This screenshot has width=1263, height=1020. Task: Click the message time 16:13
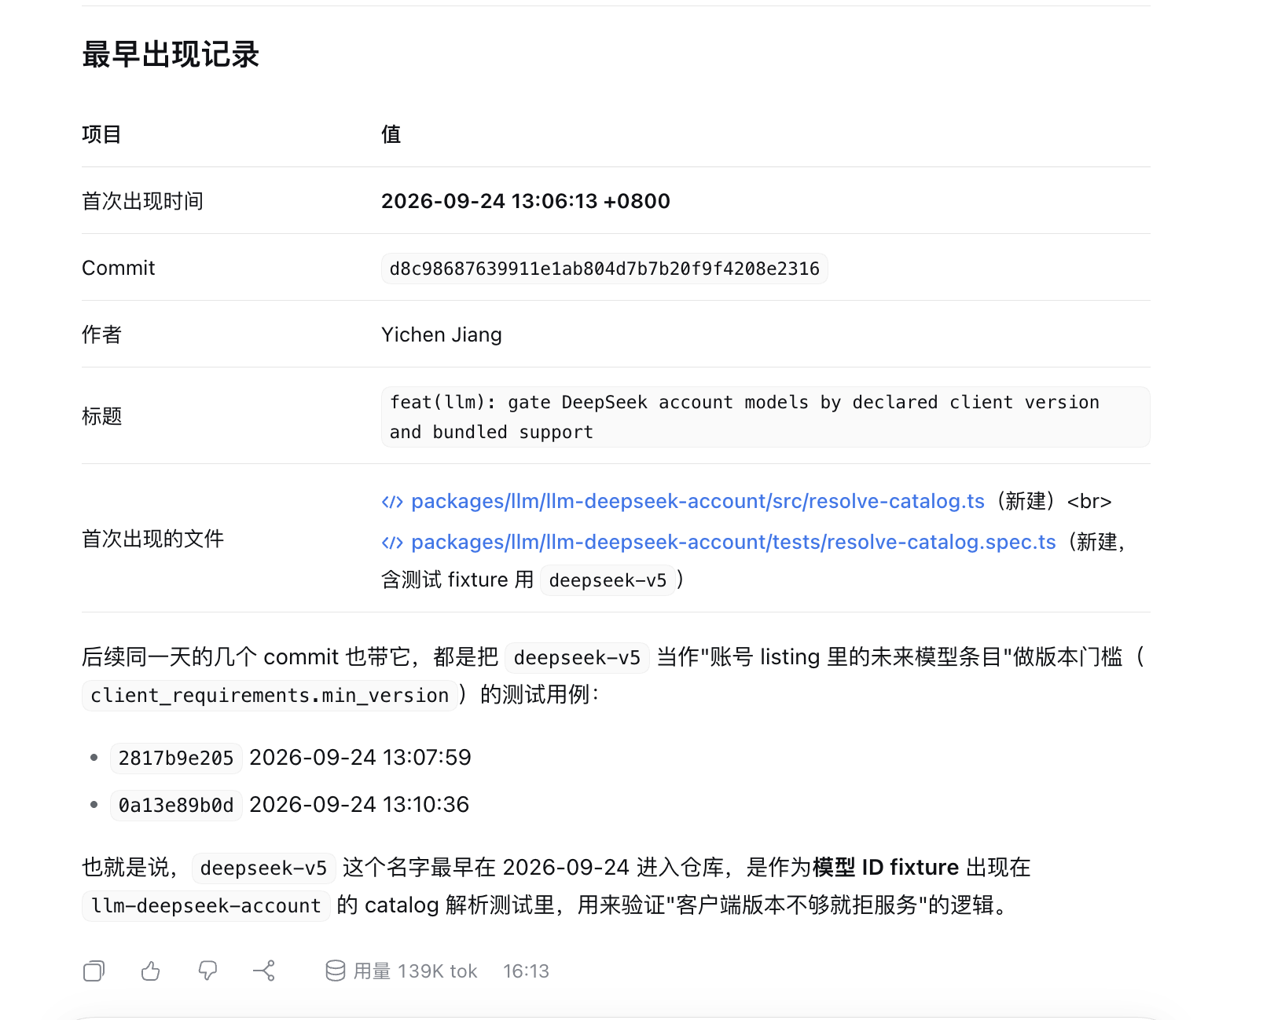(526, 971)
